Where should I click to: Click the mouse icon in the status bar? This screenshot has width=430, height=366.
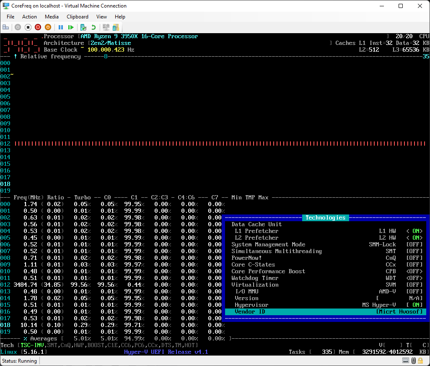click(x=414, y=361)
